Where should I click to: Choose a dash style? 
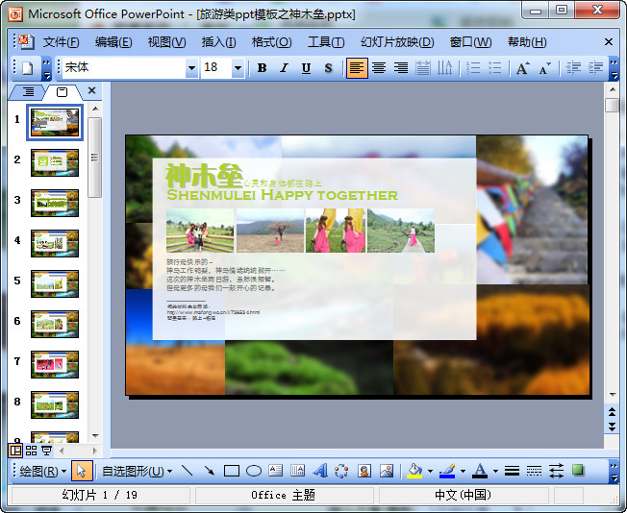tap(535, 471)
